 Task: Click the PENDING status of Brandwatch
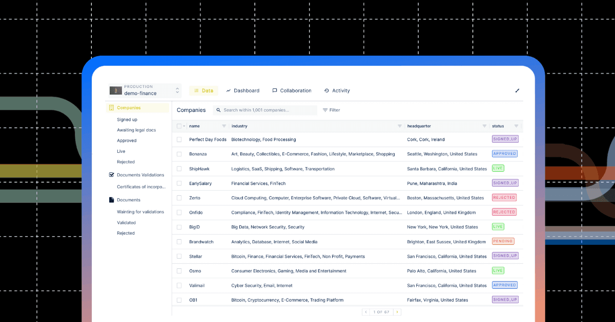tap(503, 241)
